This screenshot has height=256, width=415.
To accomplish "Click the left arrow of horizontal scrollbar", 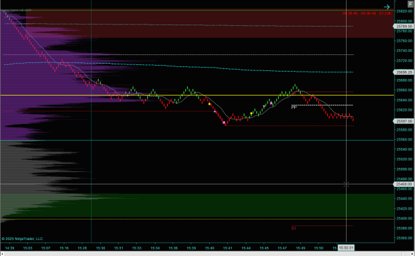I will click(x=2, y=254).
